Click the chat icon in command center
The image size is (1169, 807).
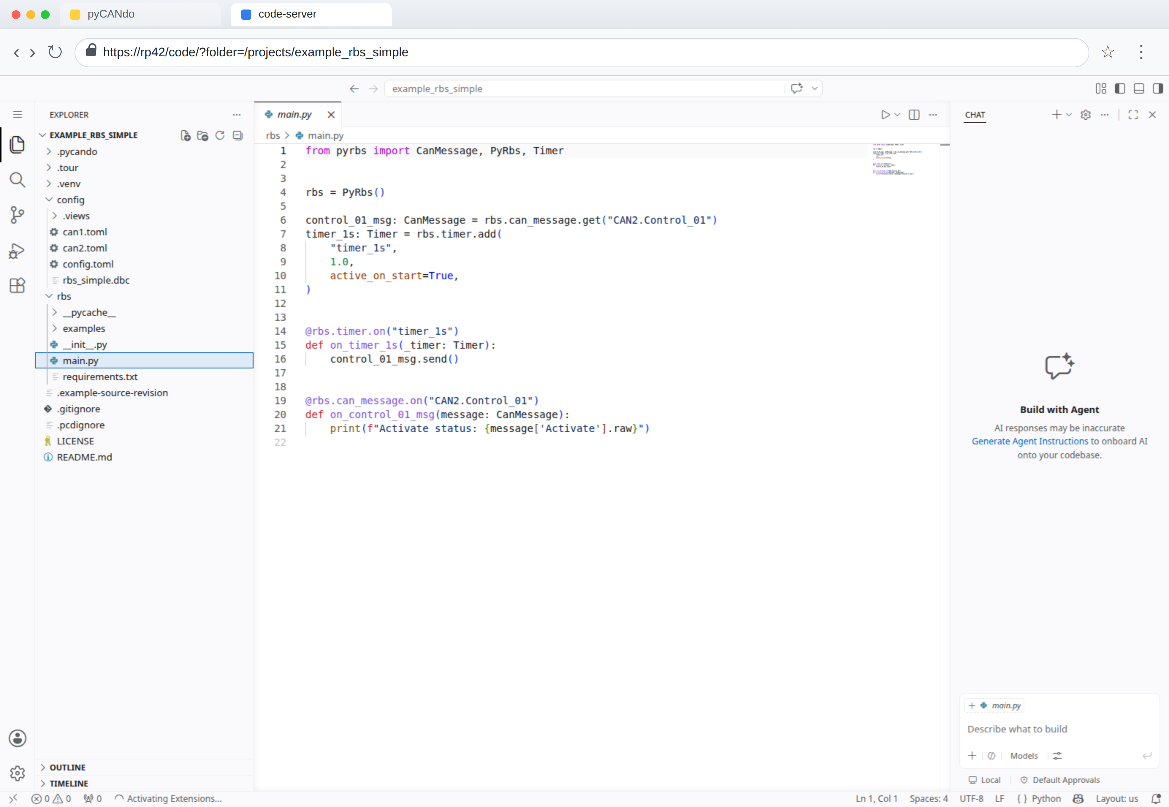coord(796,88)
